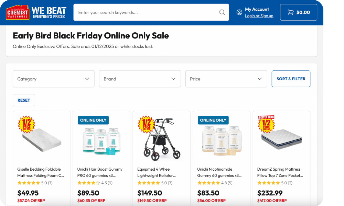Expand the Price filter dropdown
344x206 pixels.
pos(226,79)
